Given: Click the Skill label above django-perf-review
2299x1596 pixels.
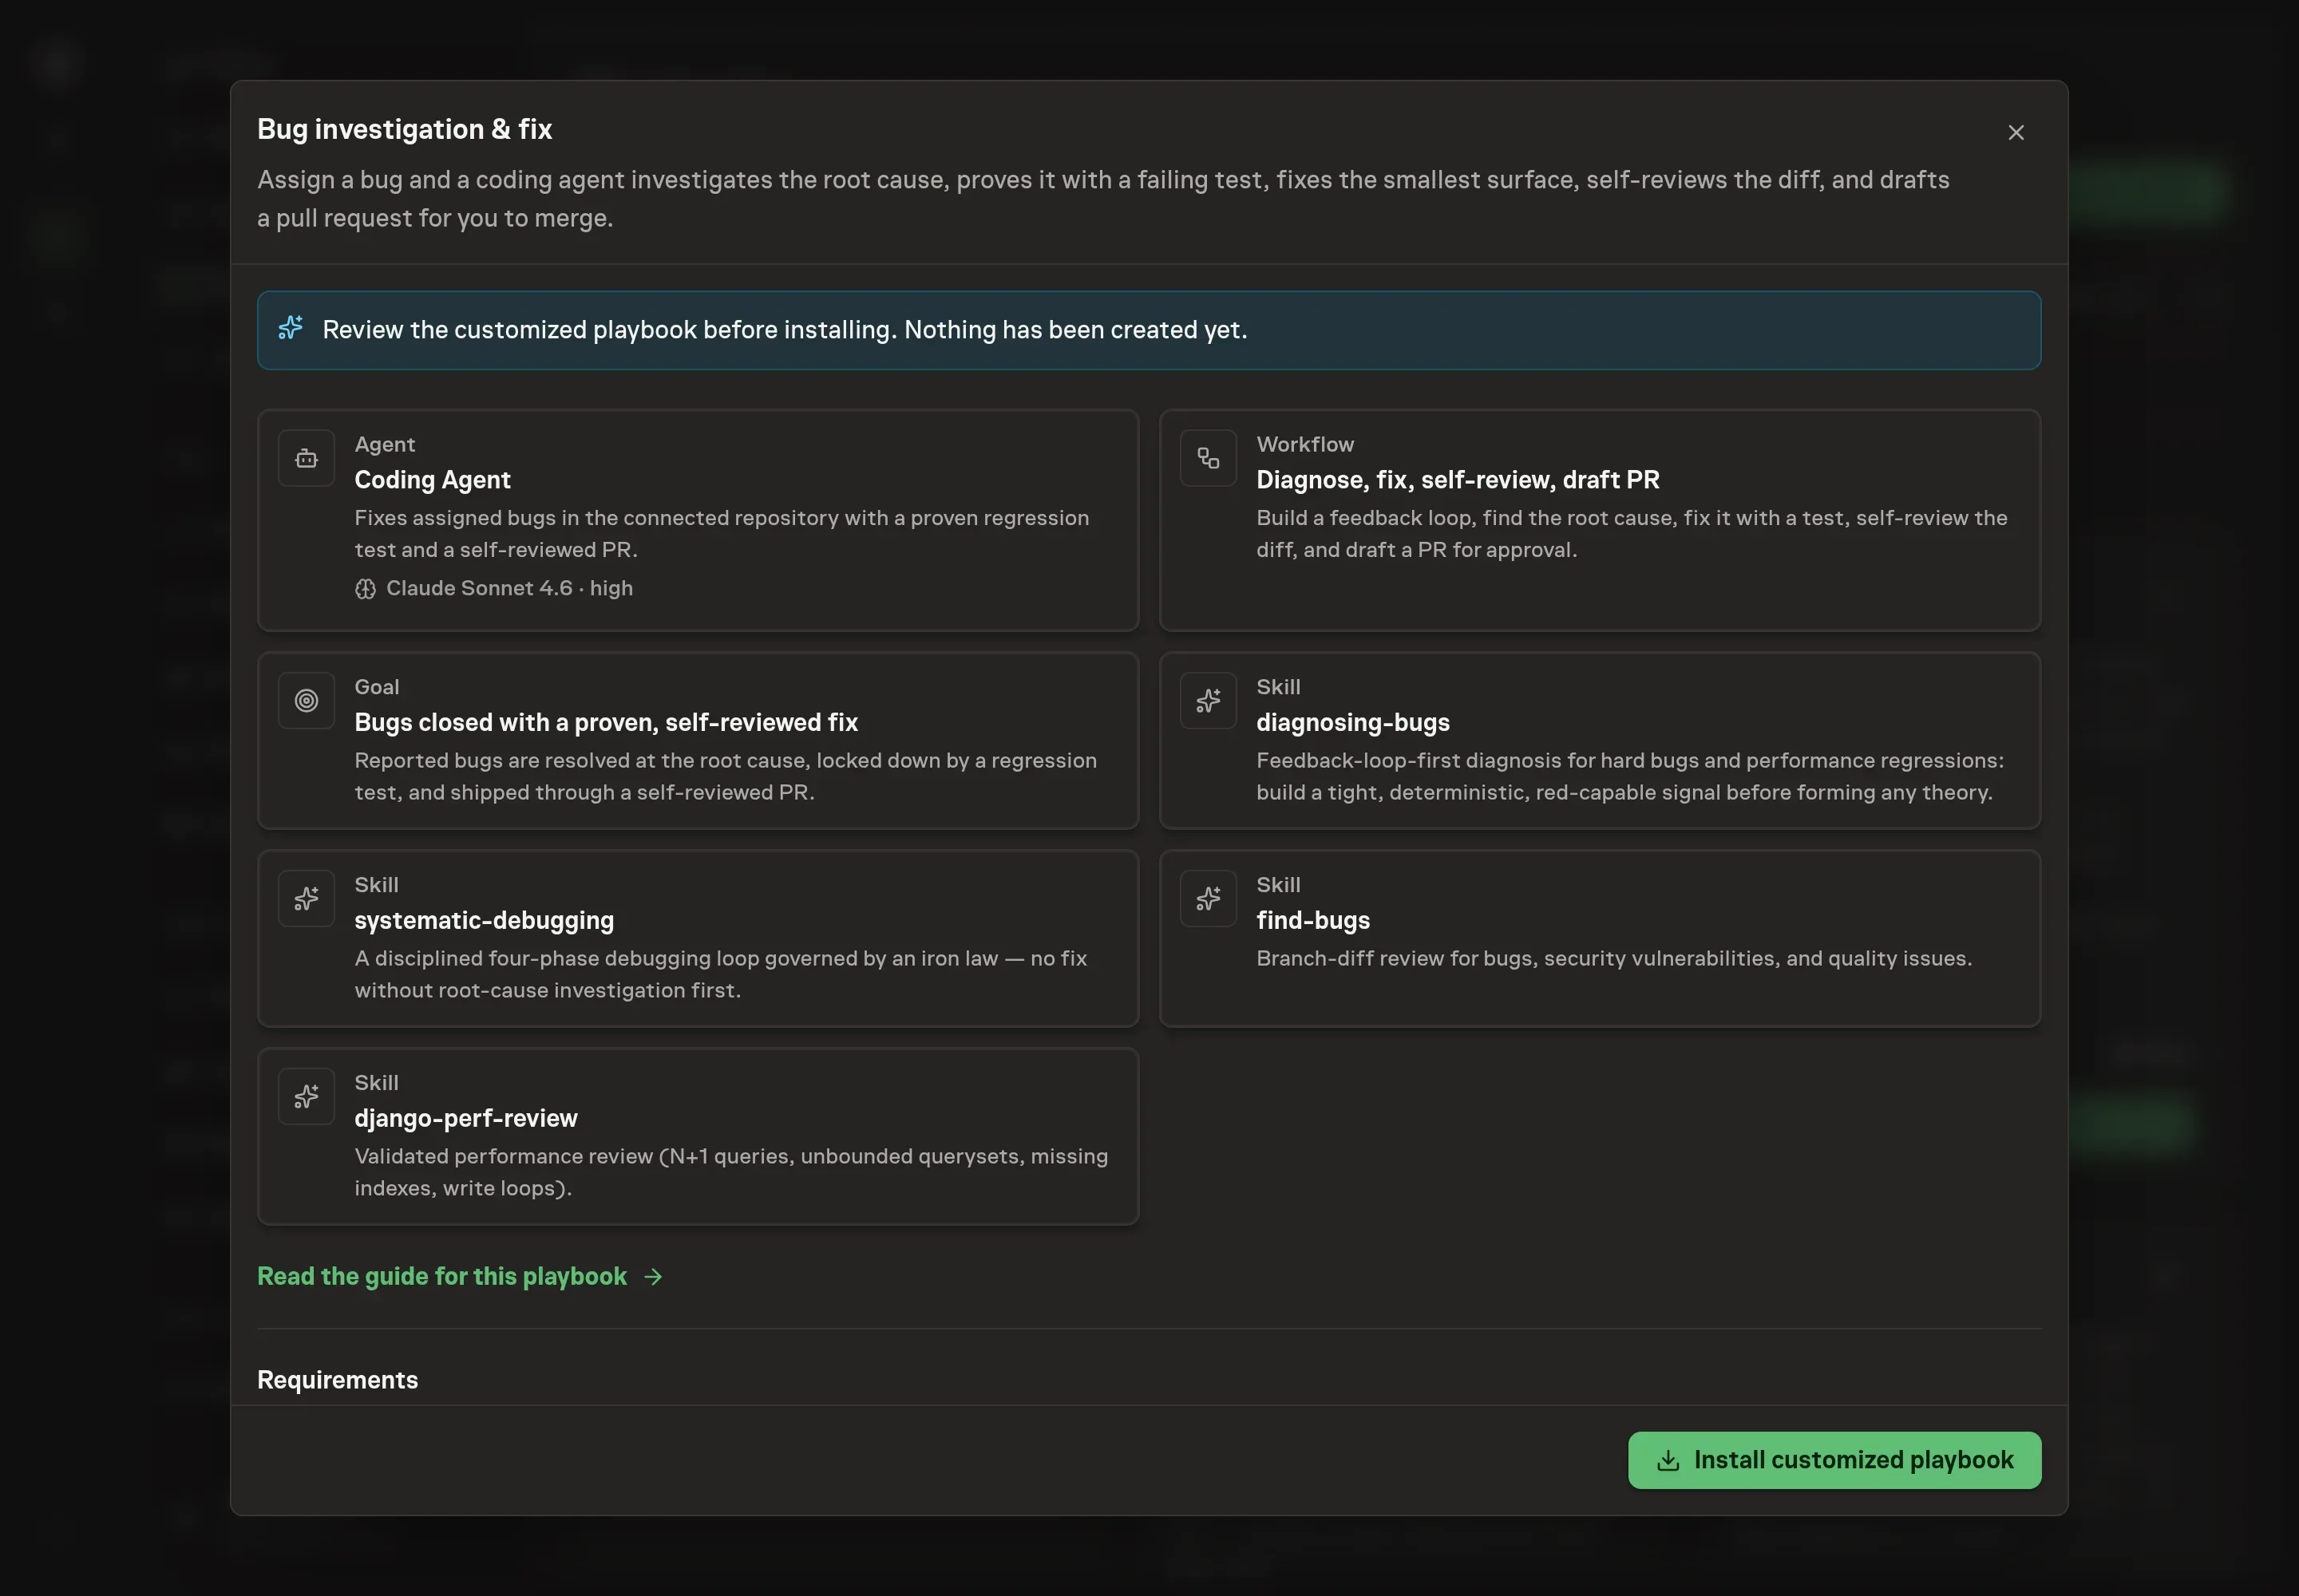Looking at the screenshot, I should 376,1083.
